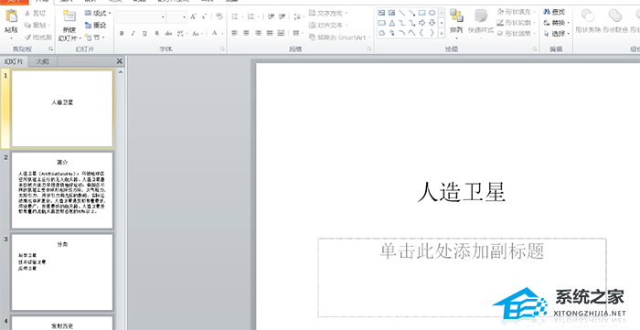The height and width of the screenshot is (330, 640).
Task: Open the Arrange (排列) menu
Action: tap(456, 25)
